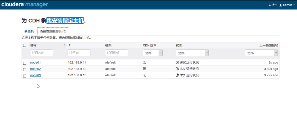The image size is (297, 122).
Task: Check the node01 row checkbox
Action: [24, 63]
